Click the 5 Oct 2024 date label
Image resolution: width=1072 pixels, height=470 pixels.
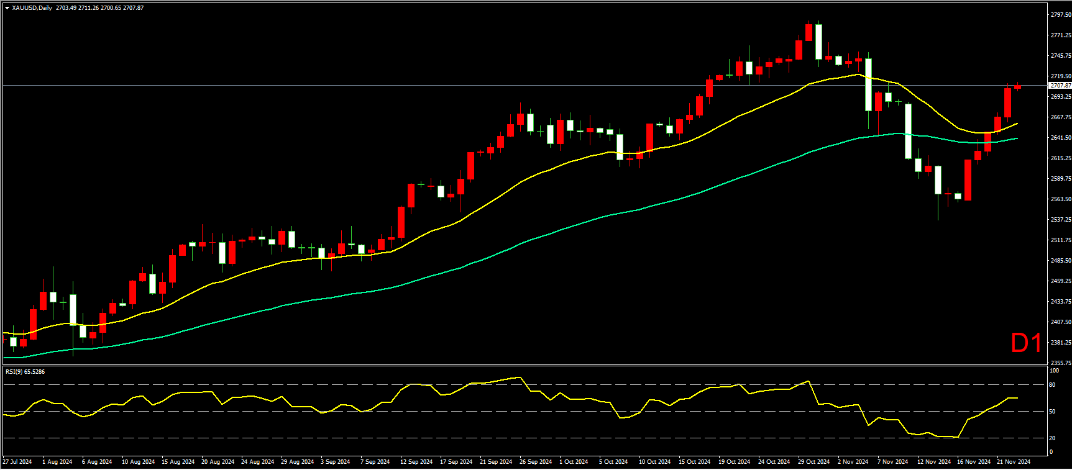613,461
